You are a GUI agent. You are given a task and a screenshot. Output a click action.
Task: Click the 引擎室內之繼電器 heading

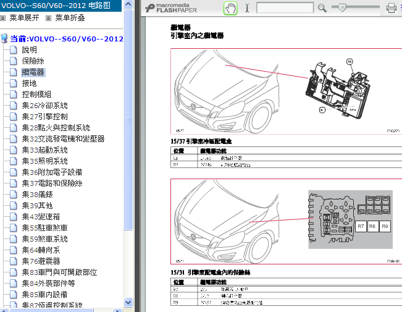(197, 35)
